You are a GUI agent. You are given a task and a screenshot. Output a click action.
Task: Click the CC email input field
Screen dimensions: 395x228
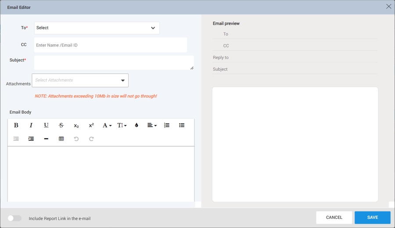click(110, 45)
